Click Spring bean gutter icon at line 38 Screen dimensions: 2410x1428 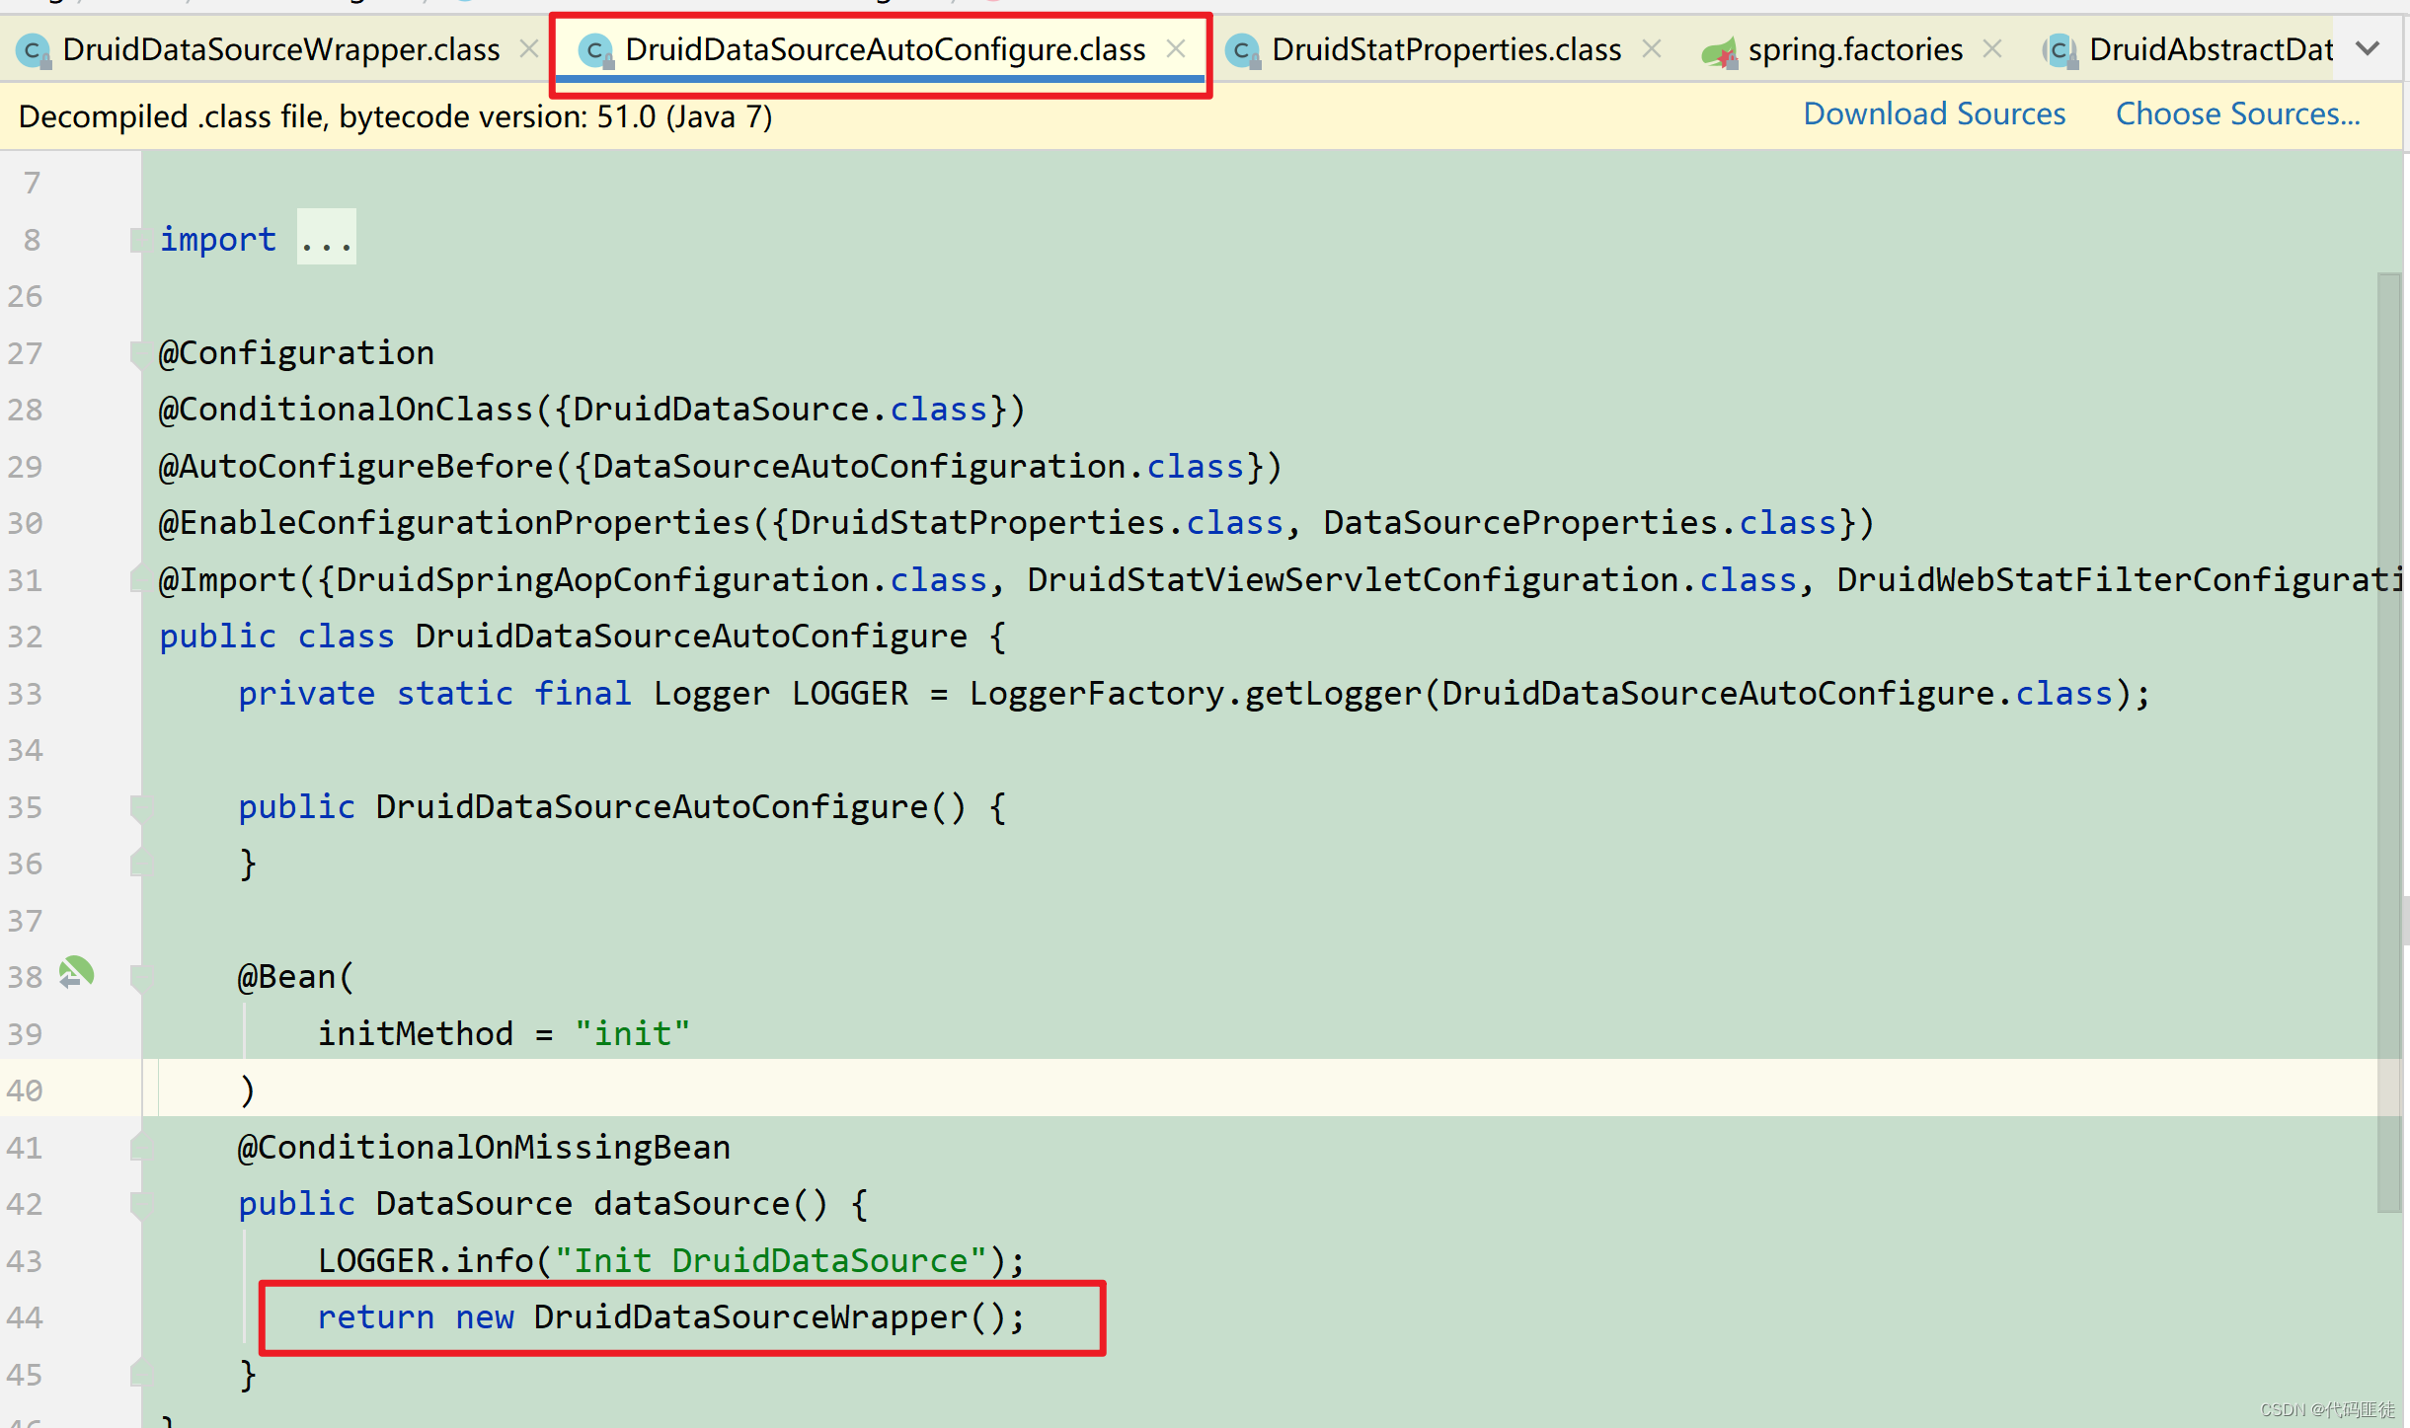tap(76, 974)
